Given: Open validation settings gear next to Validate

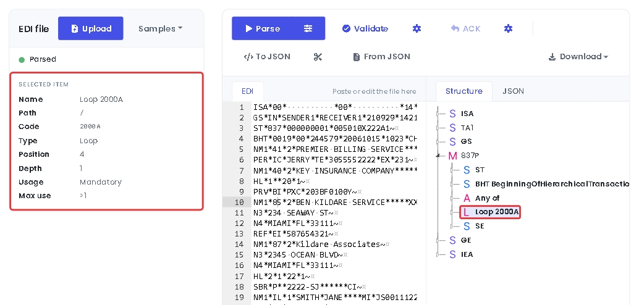Looking at the screenshot, I should click(x=417, y=28).
